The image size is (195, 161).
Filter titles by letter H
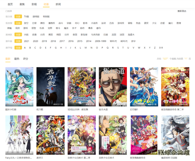pos(61,48)
